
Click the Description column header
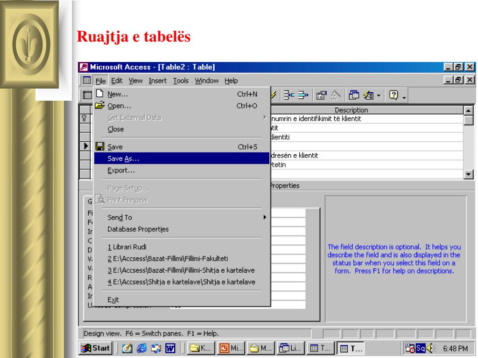(x=367, y=110)
